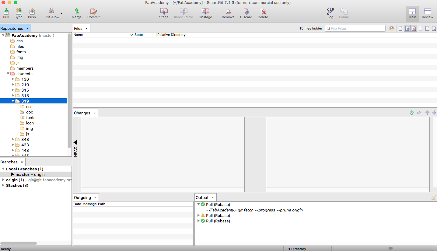Screen dimensions: 437x251
Task: Click the horizontal scrollbar below Branches panel
Action: [x=19, y=243]
